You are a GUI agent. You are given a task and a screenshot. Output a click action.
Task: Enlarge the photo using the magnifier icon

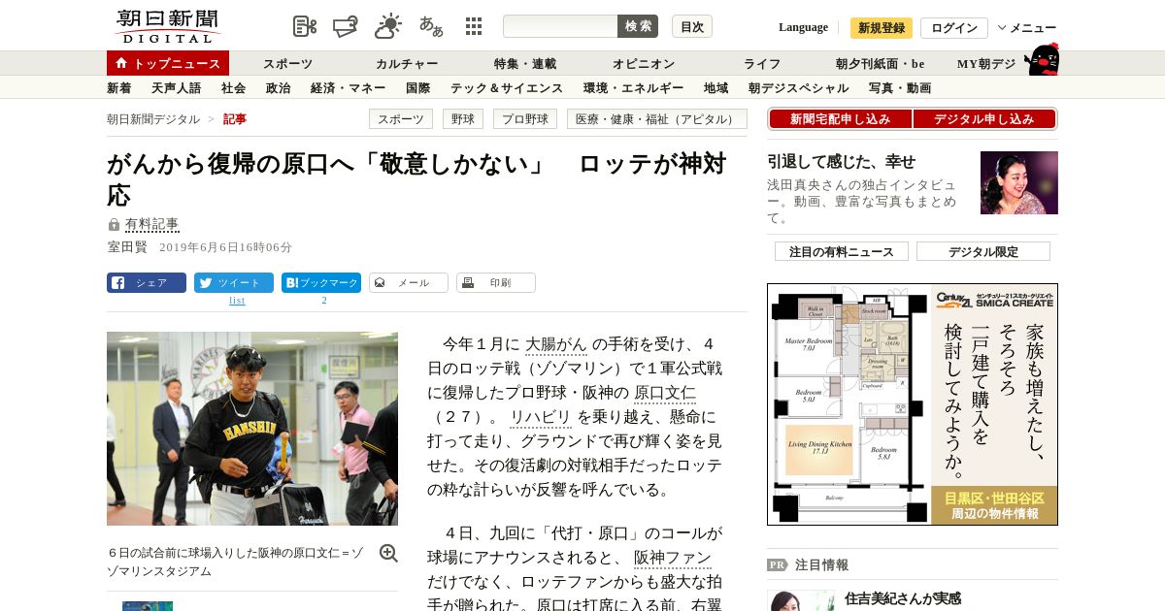(x=388, y=553)
